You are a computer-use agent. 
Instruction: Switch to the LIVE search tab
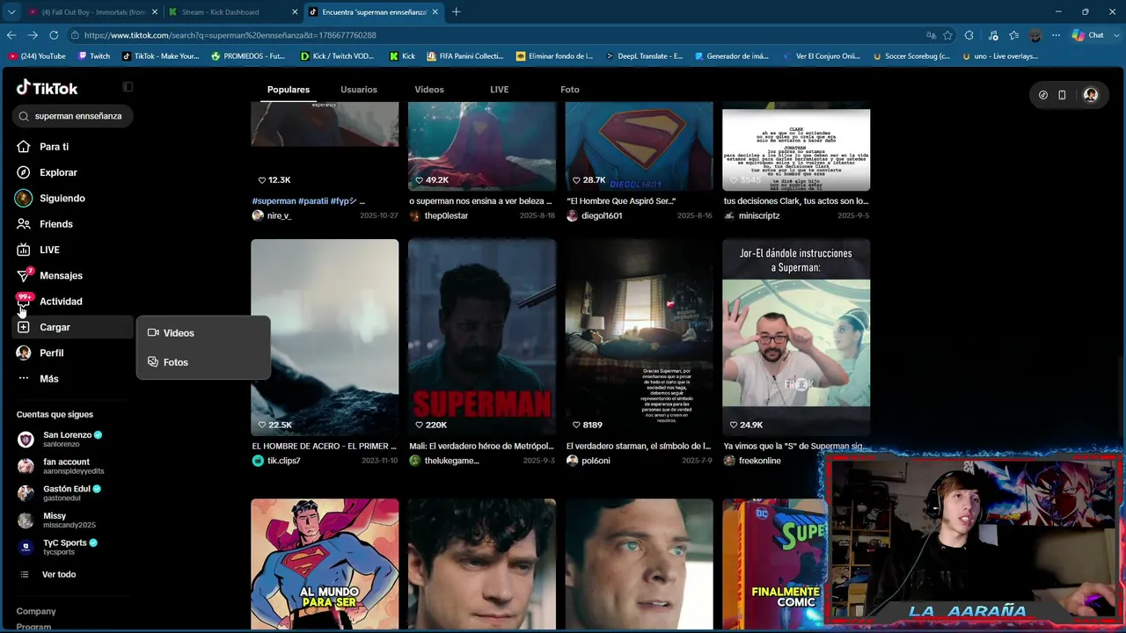[500, 90]
